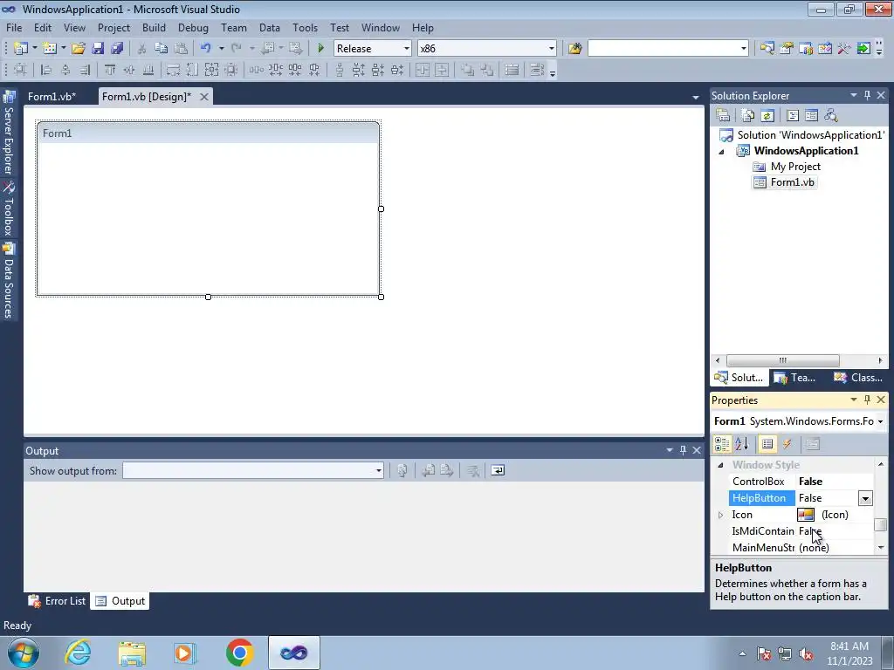Switch to the Team Explorer tab
Viewport: 894px width, 670px height.
pyautogui.click(x=794, y=378)
